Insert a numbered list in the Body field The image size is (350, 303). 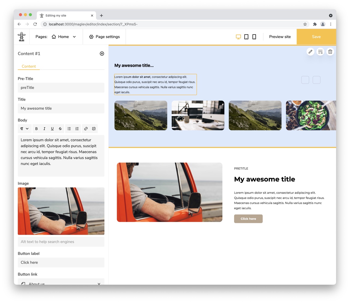77,129
